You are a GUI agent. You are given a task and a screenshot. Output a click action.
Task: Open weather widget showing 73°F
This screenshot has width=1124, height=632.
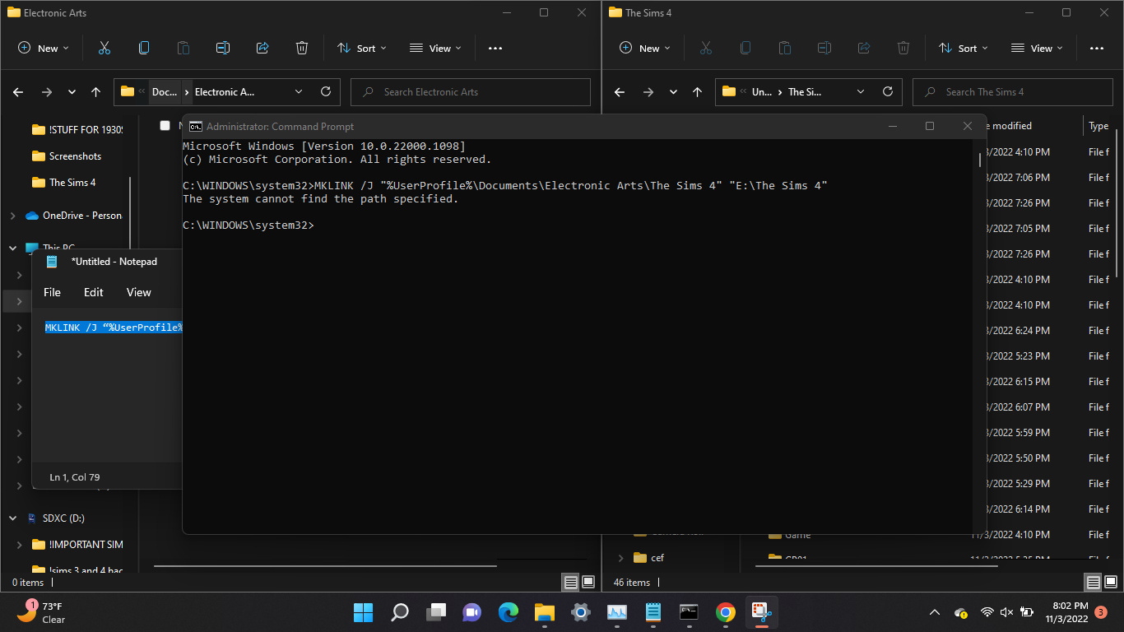pos(41,612)
